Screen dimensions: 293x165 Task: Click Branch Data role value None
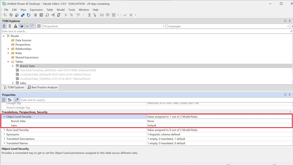(x=219, y=121)
